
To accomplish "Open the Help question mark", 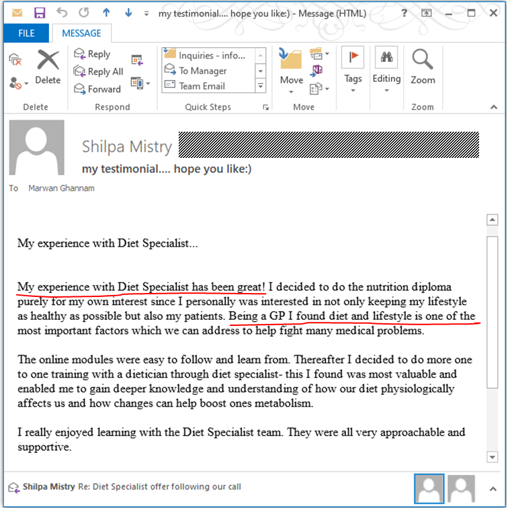I will pos(404,13).
